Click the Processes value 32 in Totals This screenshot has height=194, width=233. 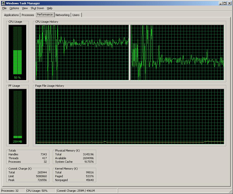(45, 162)
